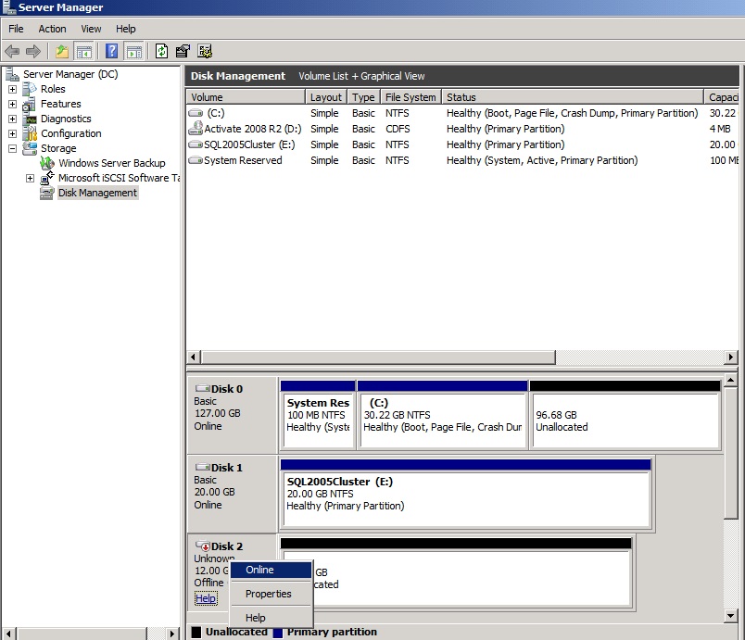Click "Healthy (System, Active, Primary Partition)" status
This screenshot has height=640, width=745.
pyautogui.click(x=542, y=160)
